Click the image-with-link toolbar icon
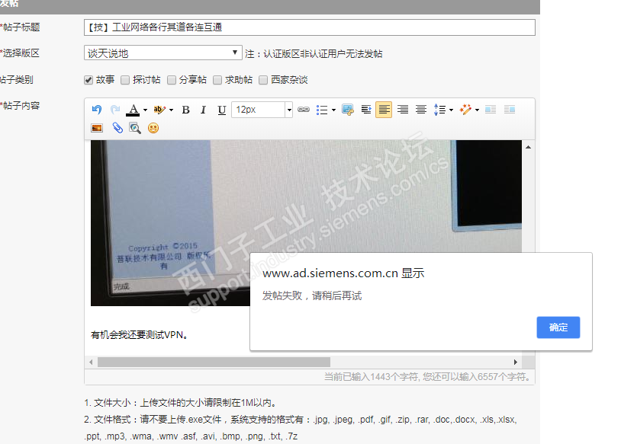The width and height of the screenshot is (621, 444). pyautogui.click(x=348, y=110)
